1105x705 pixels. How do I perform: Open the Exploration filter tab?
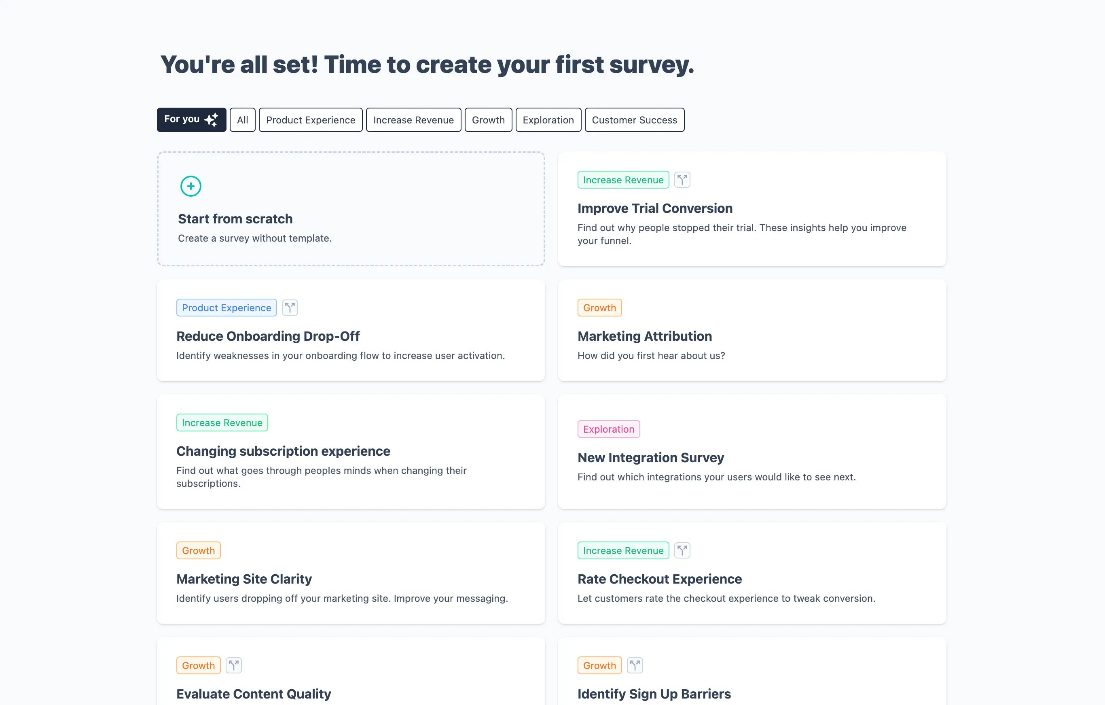[x=548, y=120]
